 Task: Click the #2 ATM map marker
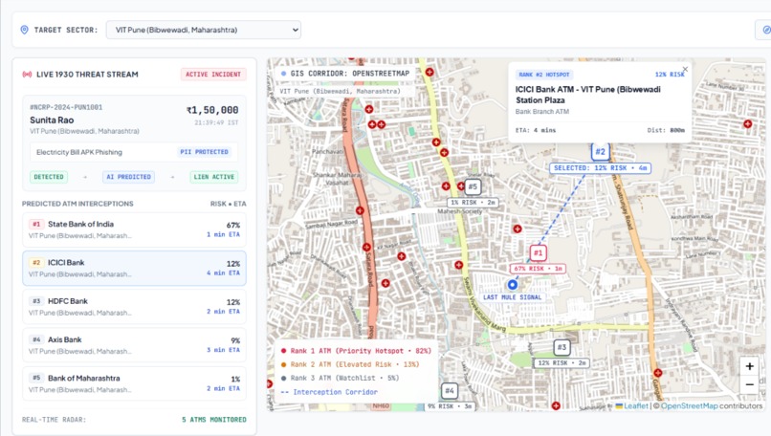pyautogui.click(x=601, y=151)
